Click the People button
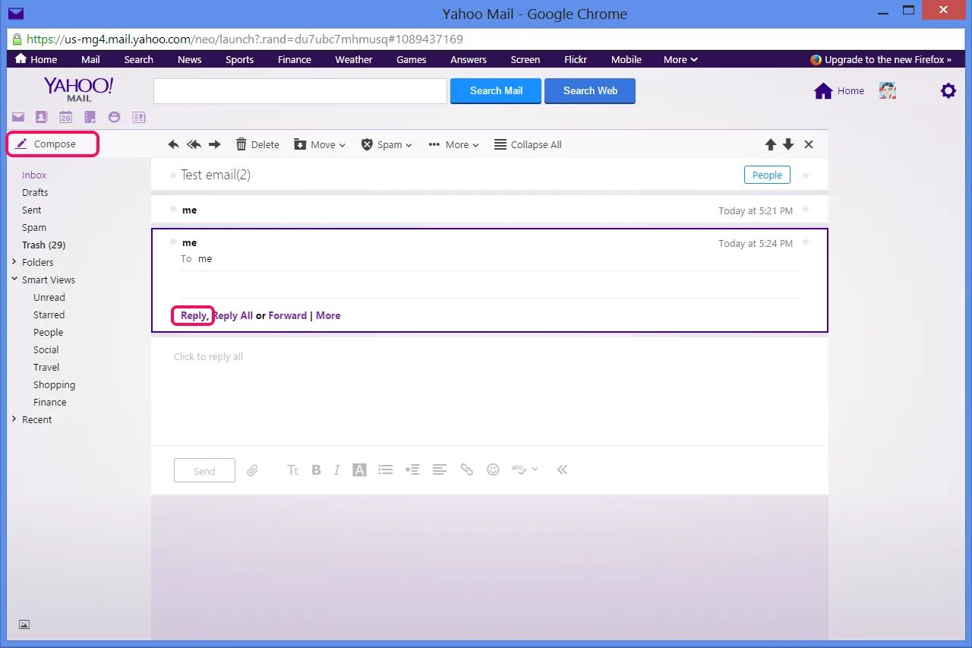The height and width of the screenshot is (648, 972). click(767, 175)
